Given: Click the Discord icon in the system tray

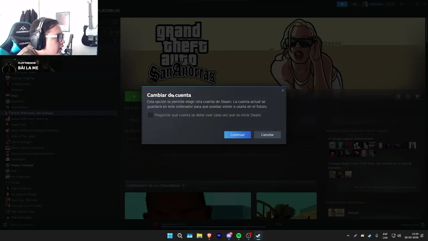Looking at the screenshot, I should coord(362,236).
